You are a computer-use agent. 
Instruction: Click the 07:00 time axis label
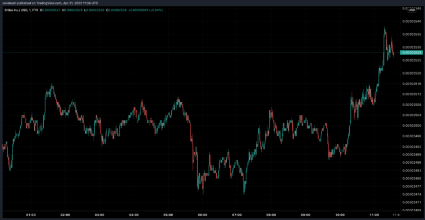point(237,215)
